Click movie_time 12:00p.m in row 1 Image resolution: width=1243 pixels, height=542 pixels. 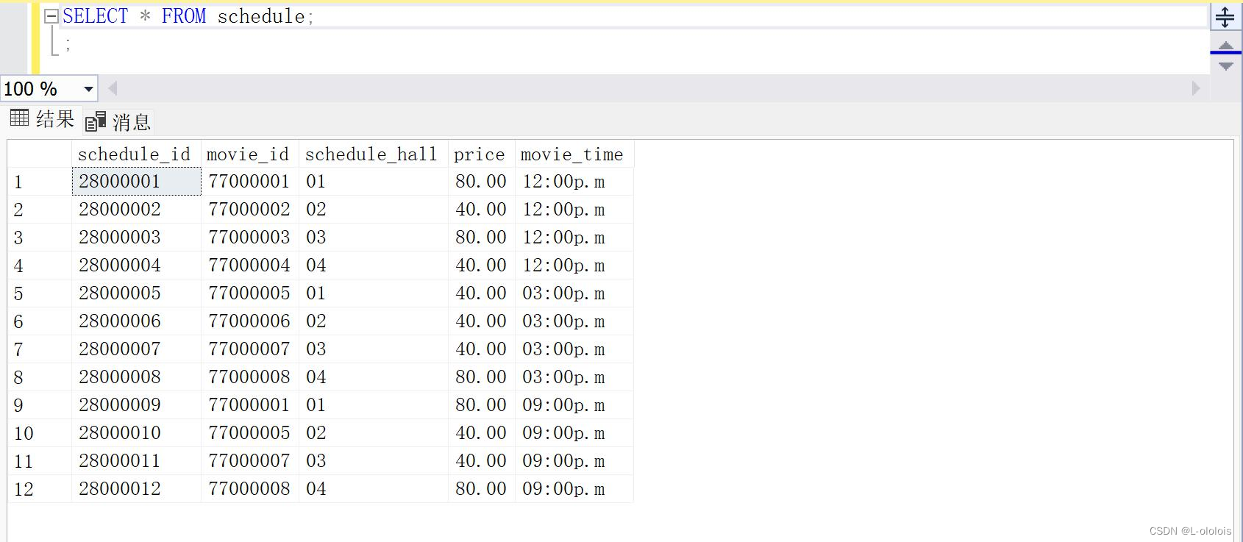coord(574,182)
